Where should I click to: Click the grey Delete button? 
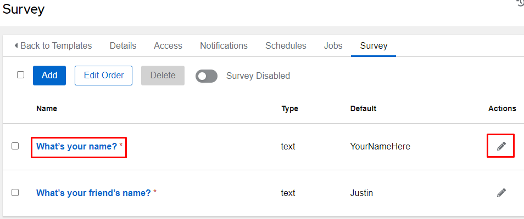163,76
